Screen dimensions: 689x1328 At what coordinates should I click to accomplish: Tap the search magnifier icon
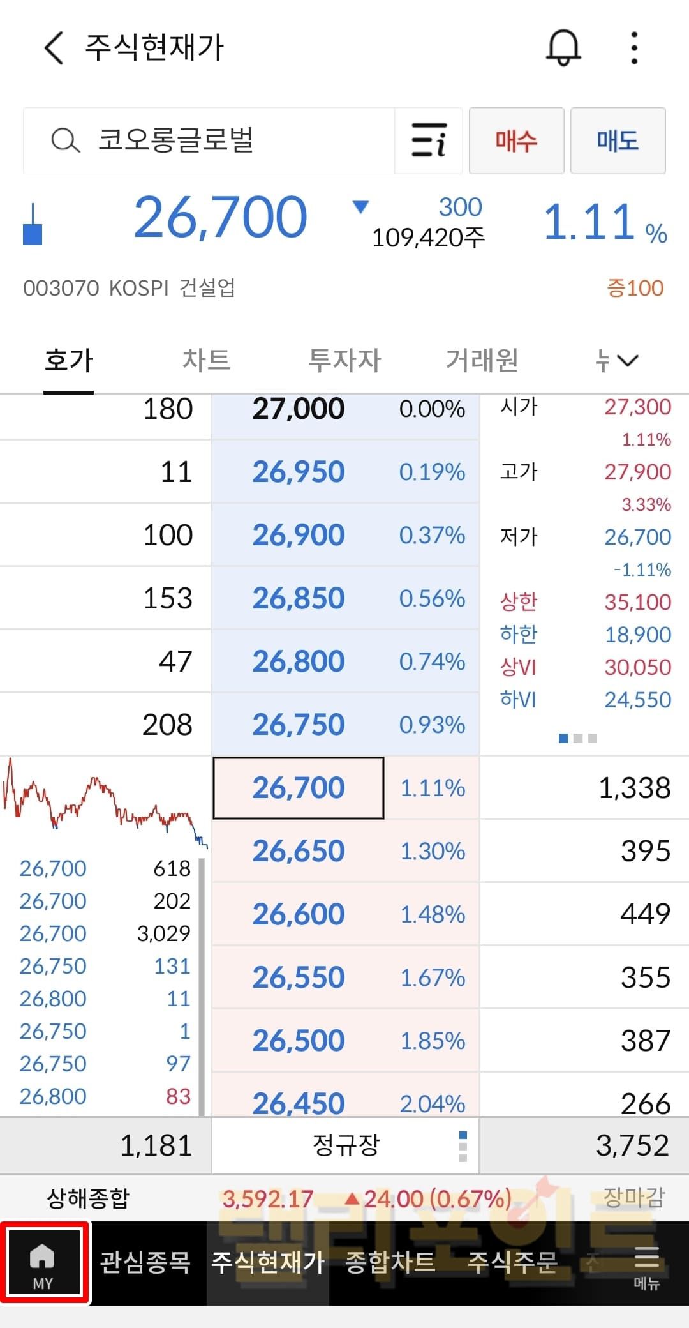65,140
